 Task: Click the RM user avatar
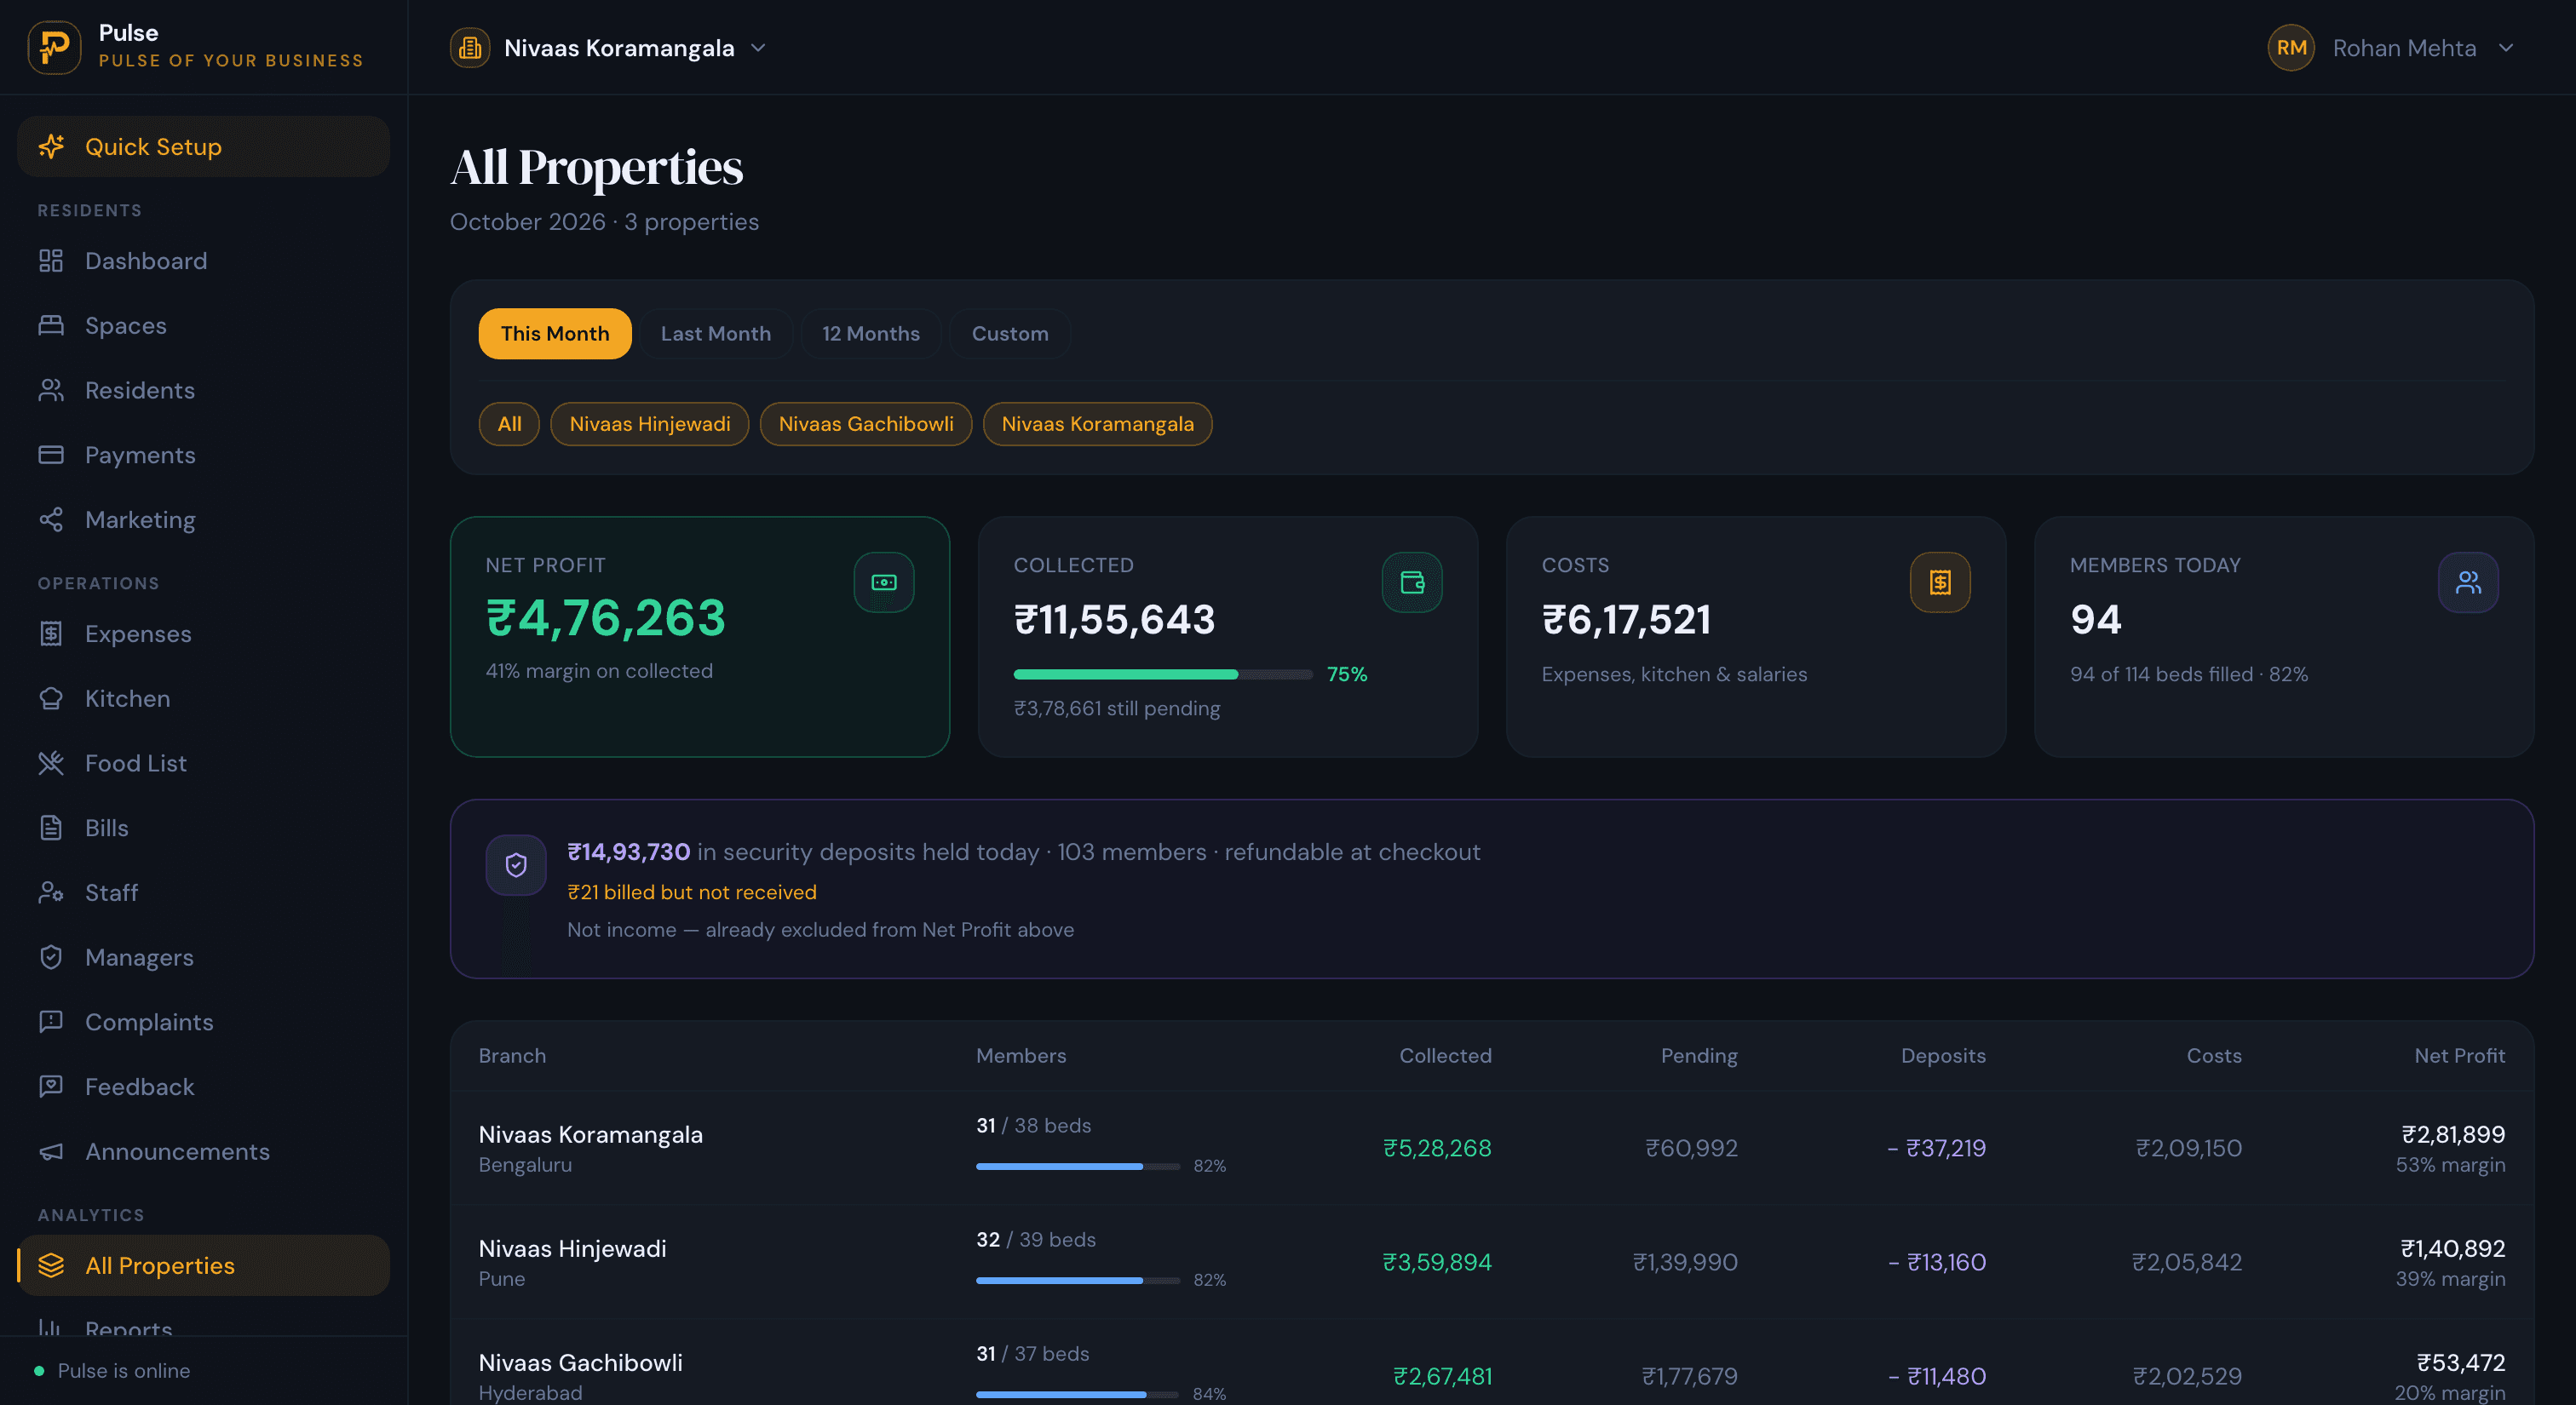2291,48
